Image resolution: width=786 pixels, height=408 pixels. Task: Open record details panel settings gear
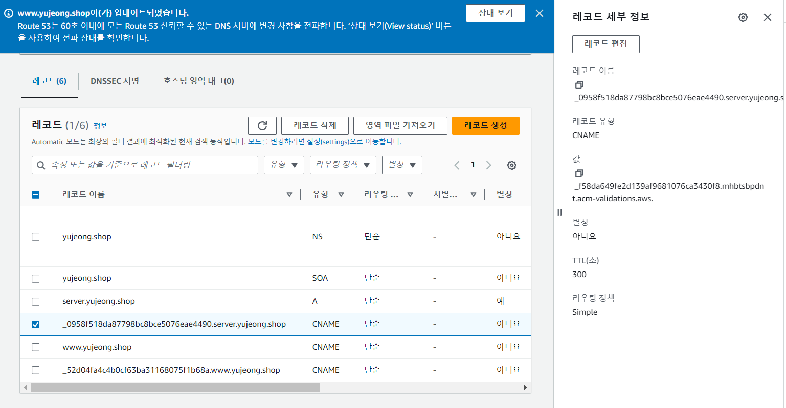coord(743,17)
